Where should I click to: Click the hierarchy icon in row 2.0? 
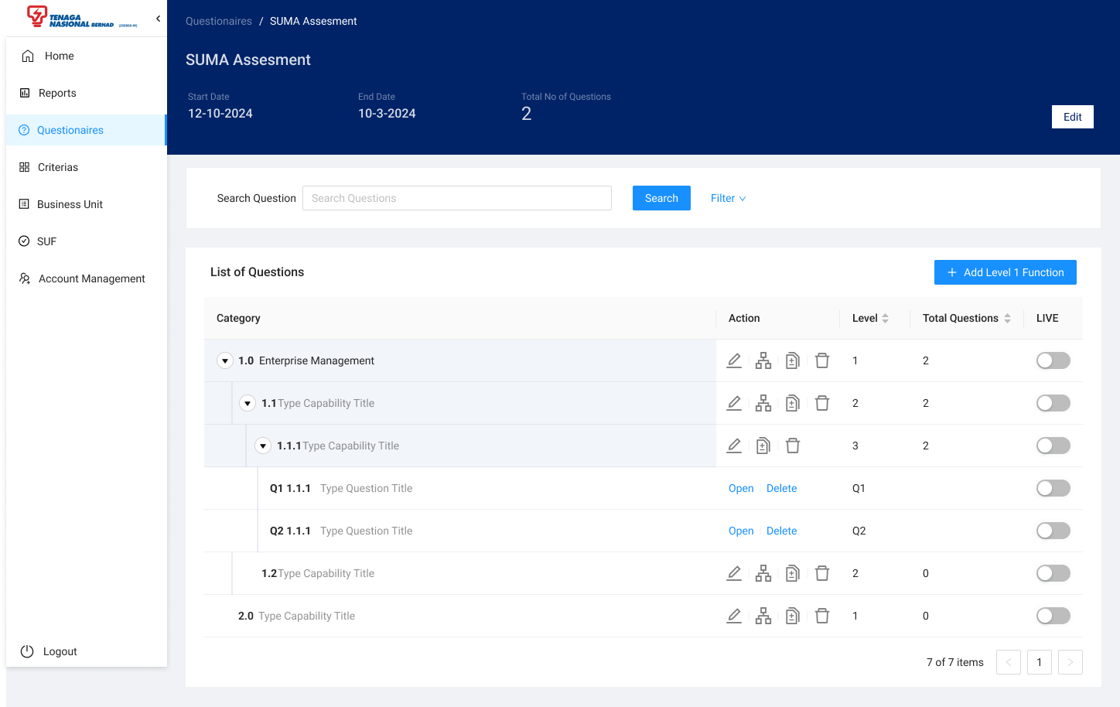coord(763,616)
